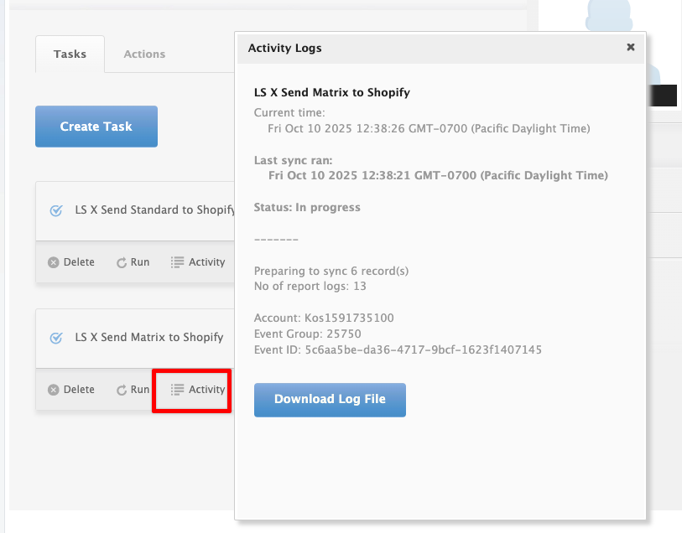Toggle the checkmark for LS X Send Standard to Shopify
The image size is (682, 533).
coord(56,210)
